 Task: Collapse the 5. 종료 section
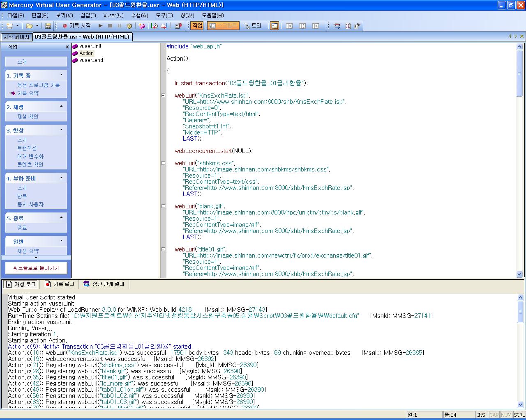pyautogui.click(x=62, y=218)
